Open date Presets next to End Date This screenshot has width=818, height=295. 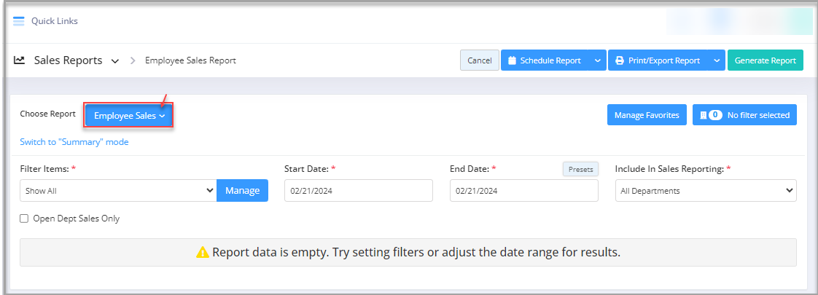point(580,169)
